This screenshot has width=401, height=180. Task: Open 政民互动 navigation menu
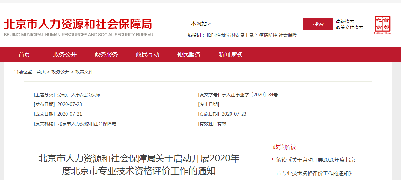tap(148, 55)
